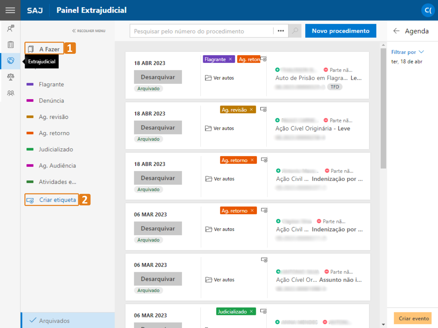
Task: Remove Ag. retorno tag on 18 ABR Ação Civil card
Action: tap(252, 160)
